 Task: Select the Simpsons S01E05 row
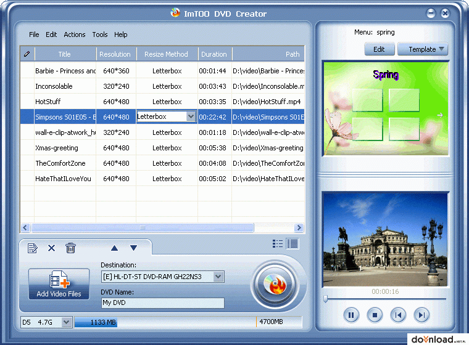tap(162, 117)
